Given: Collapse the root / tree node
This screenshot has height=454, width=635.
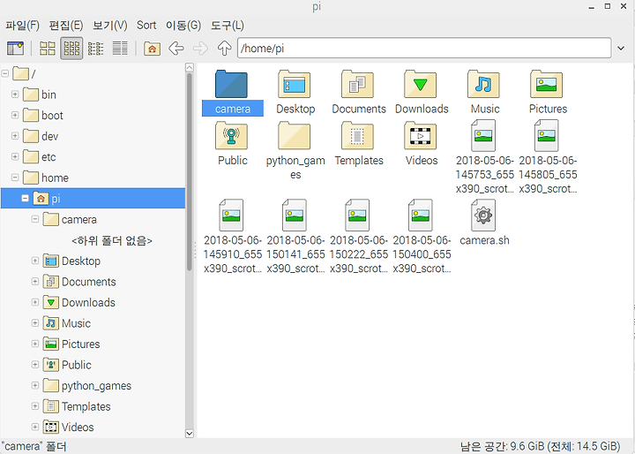Looking at the screenshot, I should (x=5, y=74).
